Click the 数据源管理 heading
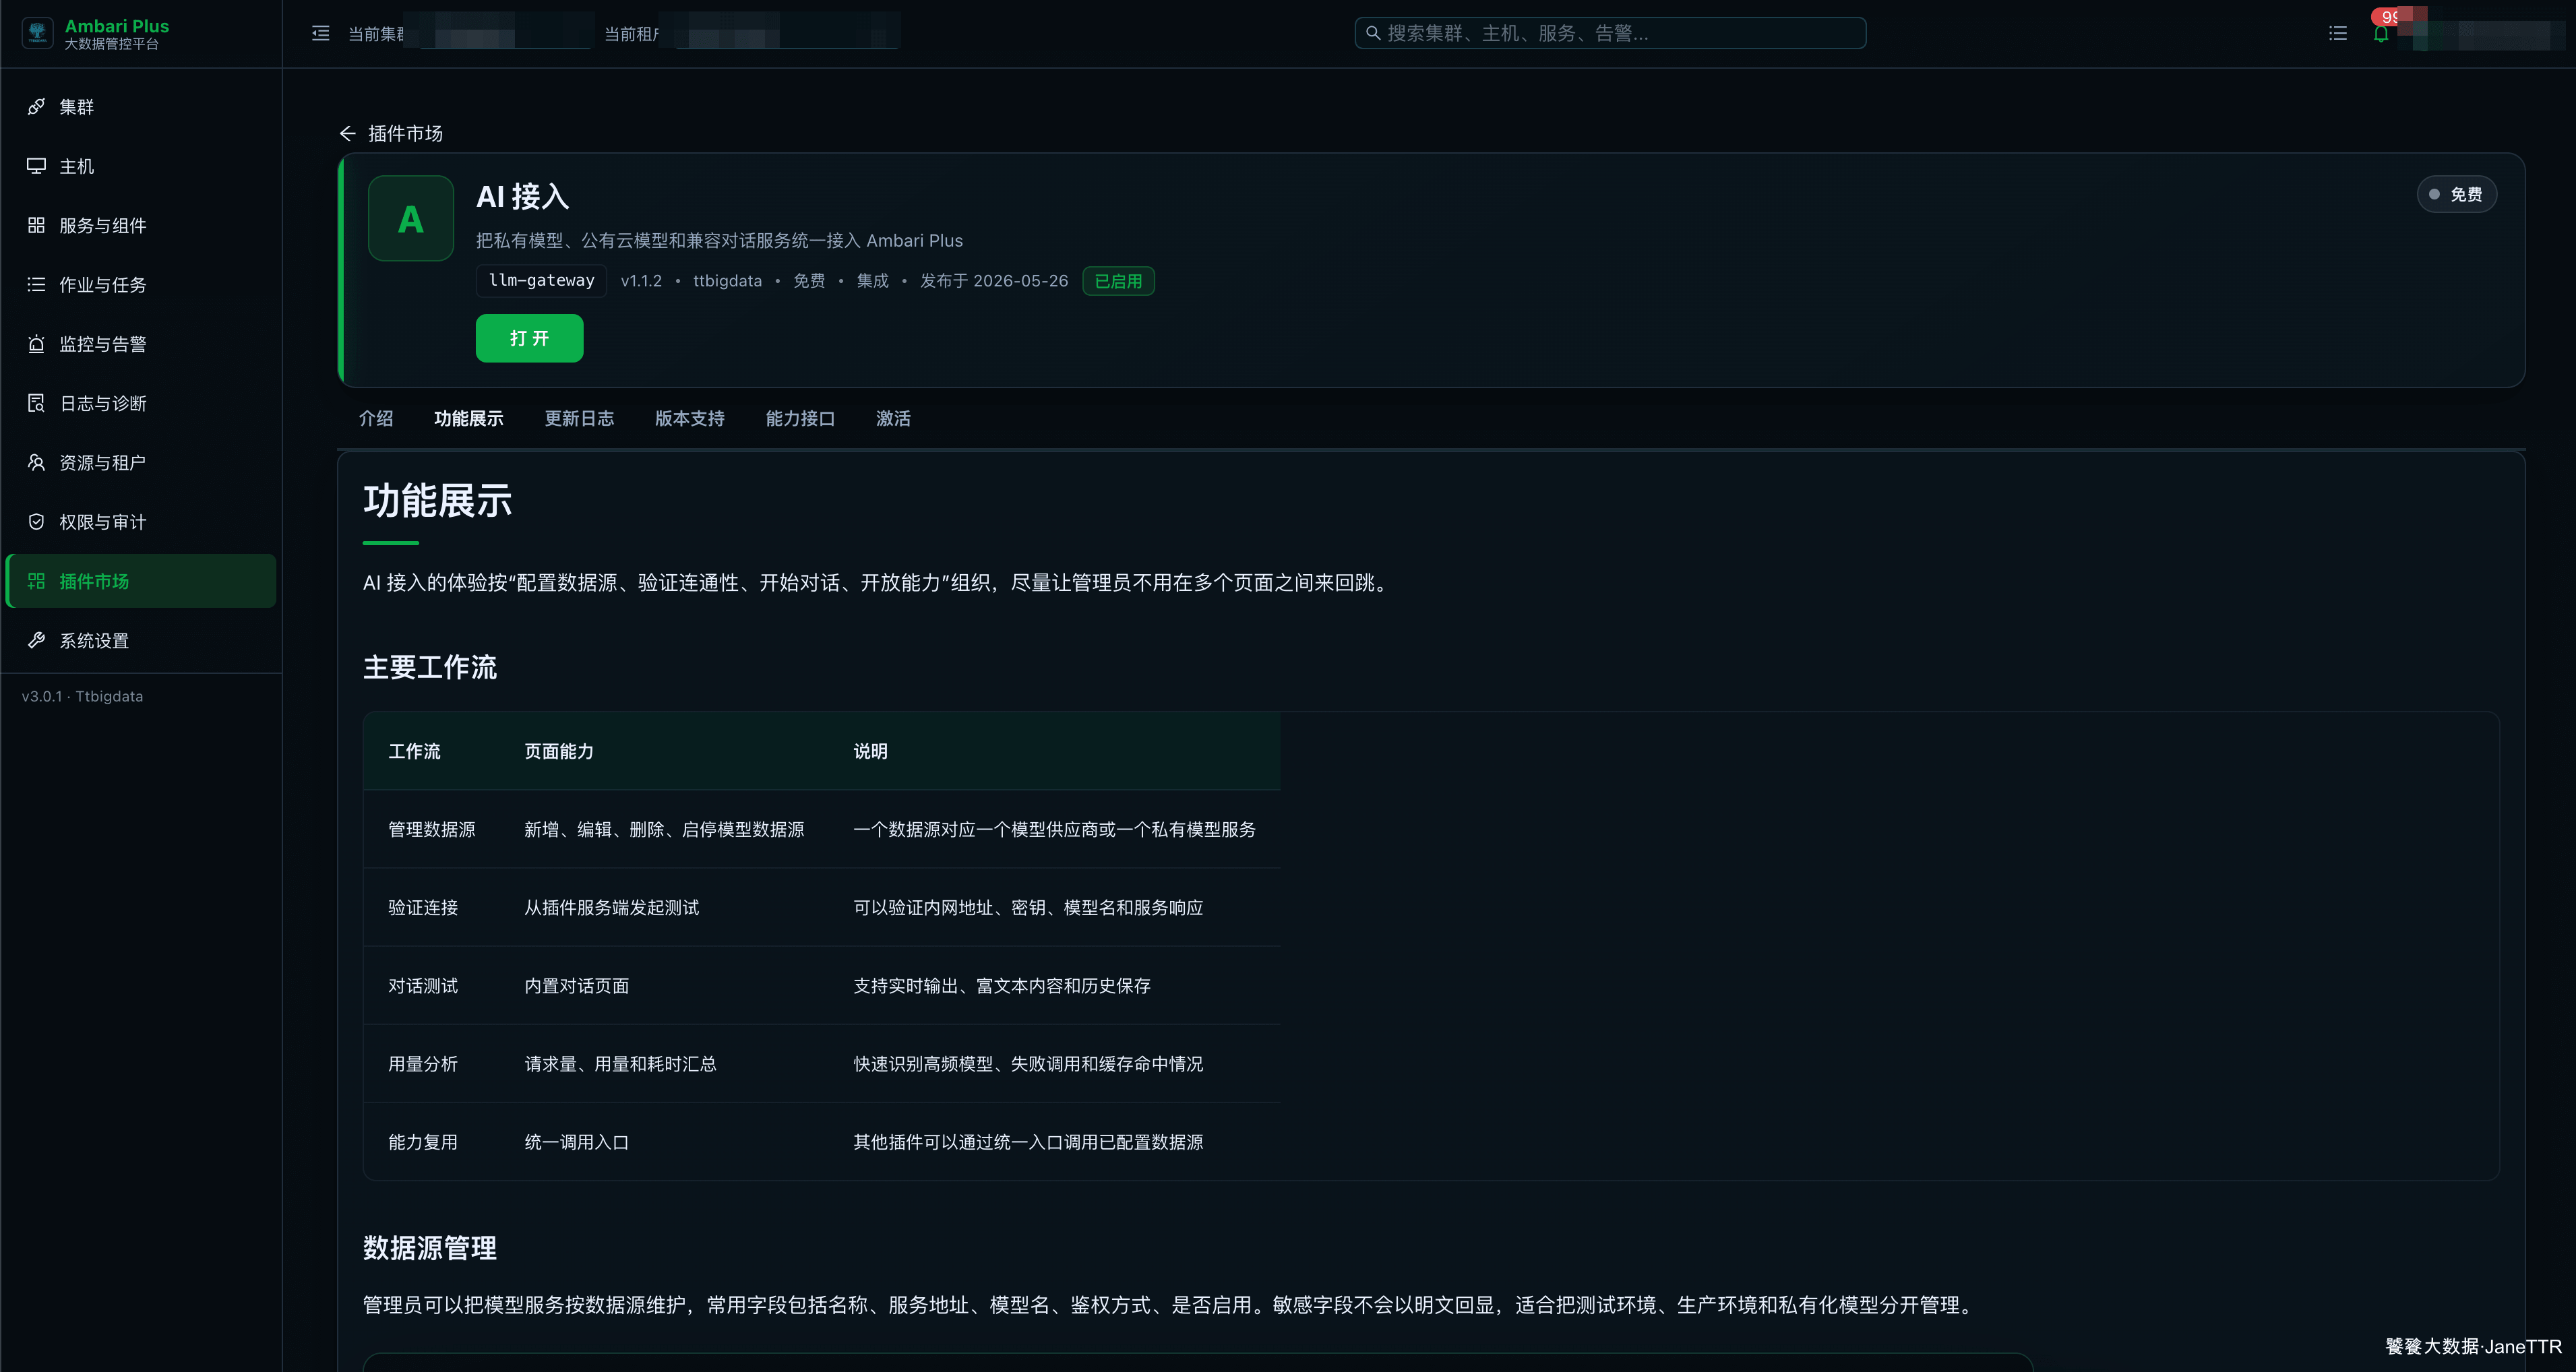The width and height of the screenshot is (2576, 1372). tap(430, 1247)
